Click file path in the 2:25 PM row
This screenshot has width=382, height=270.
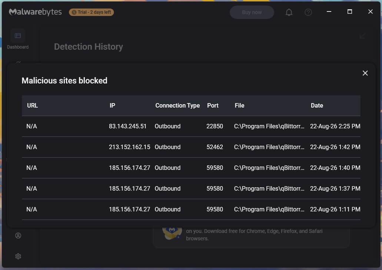tap(269, 126)
